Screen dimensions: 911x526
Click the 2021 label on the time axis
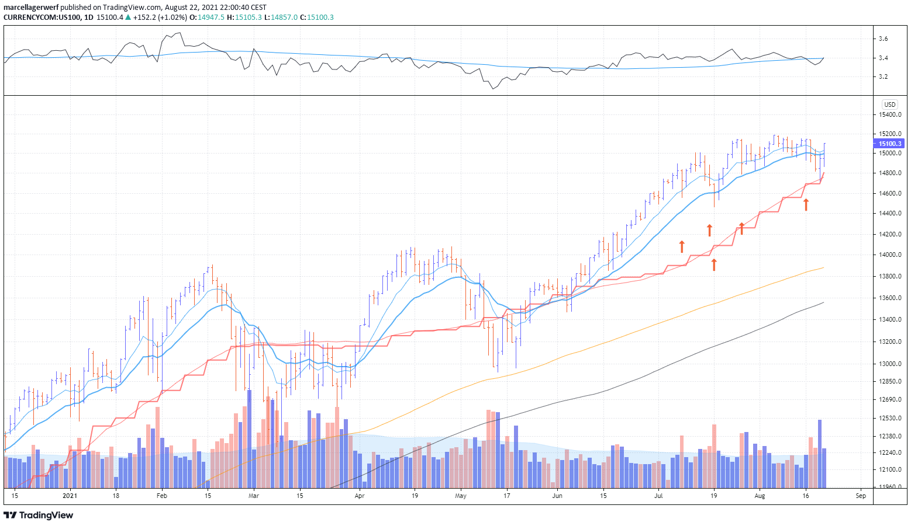(70, 496)
